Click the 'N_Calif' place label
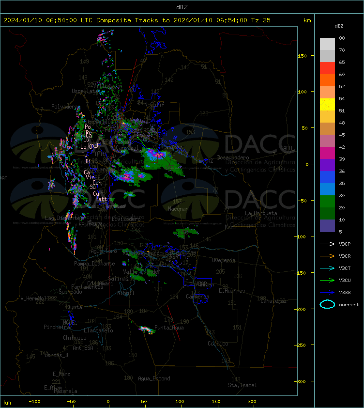 pyautogui.click(x=154, y=105)
